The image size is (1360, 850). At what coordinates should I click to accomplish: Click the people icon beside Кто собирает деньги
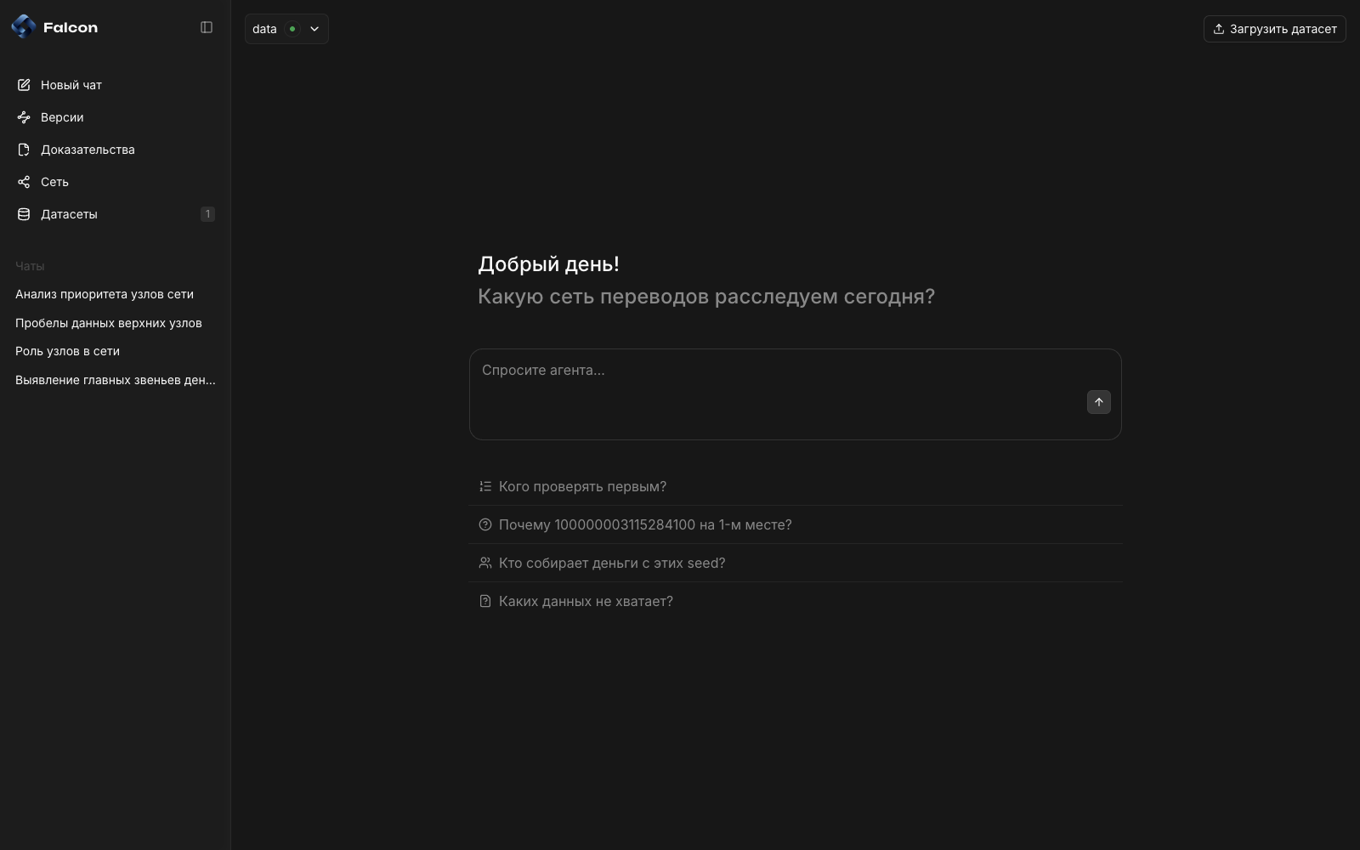coord(485,563)
